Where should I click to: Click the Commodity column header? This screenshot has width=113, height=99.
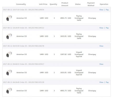coord(21,4)
